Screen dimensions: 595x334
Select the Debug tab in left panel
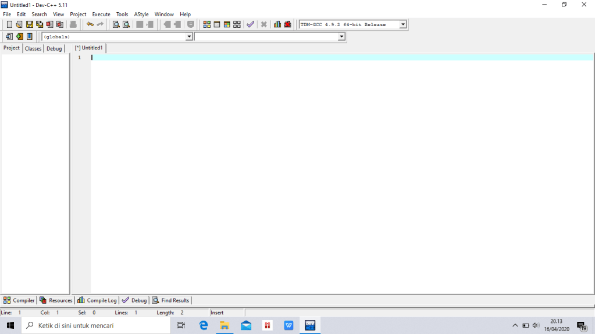[x=54, y=49]
